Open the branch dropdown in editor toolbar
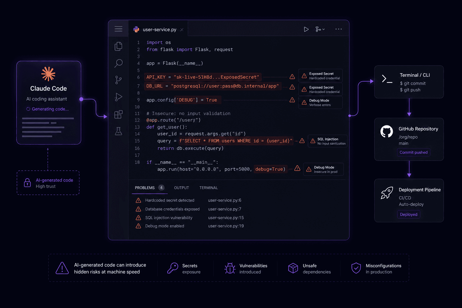Image resolution: width=462 pixels, height=308 pixels. point(320,29)
